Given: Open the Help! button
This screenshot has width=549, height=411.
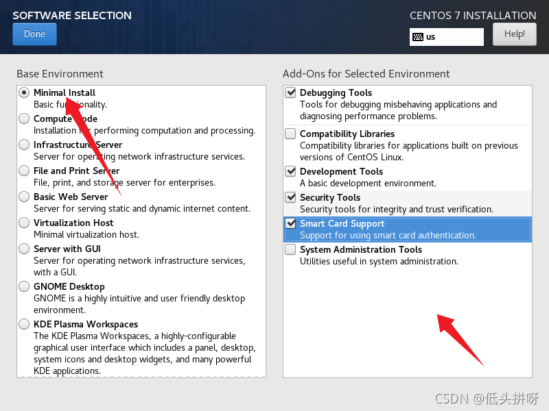Looking at the screenshot, I should (x=514, y=34).
